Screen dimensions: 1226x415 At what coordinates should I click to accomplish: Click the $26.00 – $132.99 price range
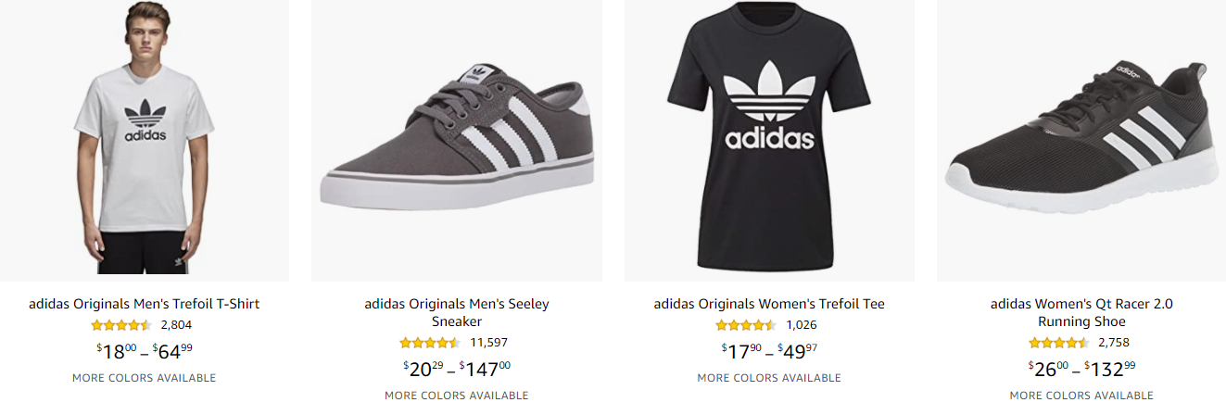1081,369
